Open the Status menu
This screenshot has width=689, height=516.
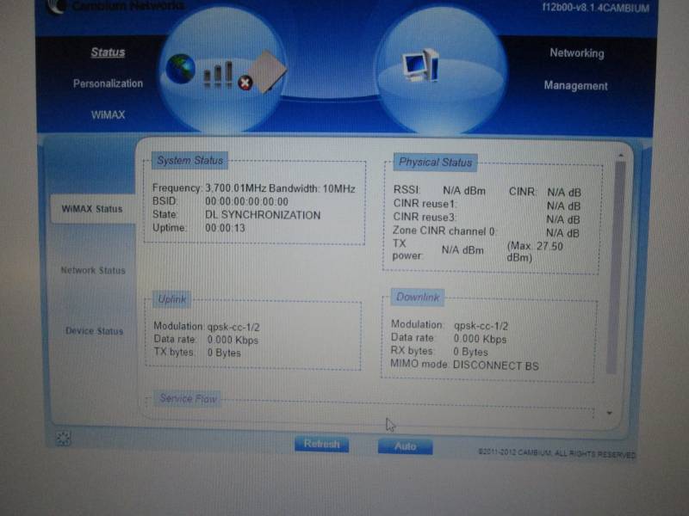click(109, 52)
